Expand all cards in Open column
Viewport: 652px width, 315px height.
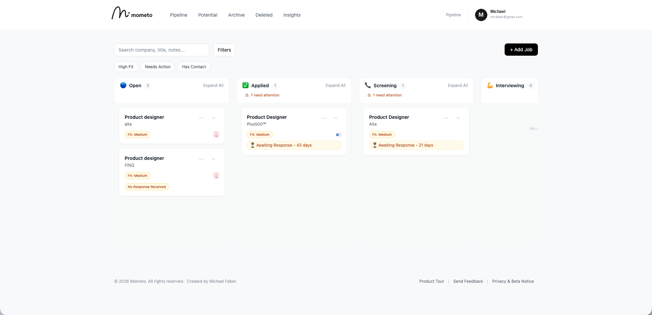213,86
